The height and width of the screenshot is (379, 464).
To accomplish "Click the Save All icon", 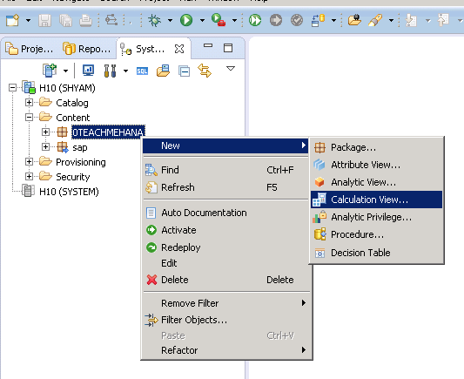I will (x=65, y=20).
